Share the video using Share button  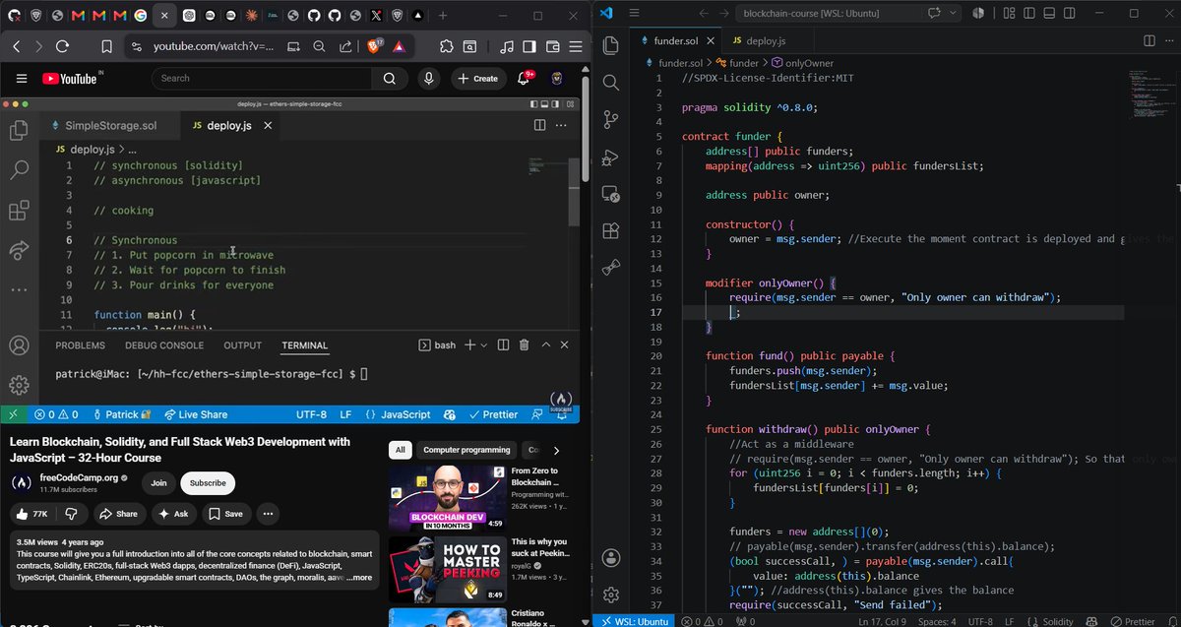click(119, 514)
